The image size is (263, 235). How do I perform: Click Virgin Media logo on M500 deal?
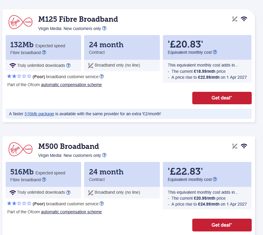[x=21, y=149]
